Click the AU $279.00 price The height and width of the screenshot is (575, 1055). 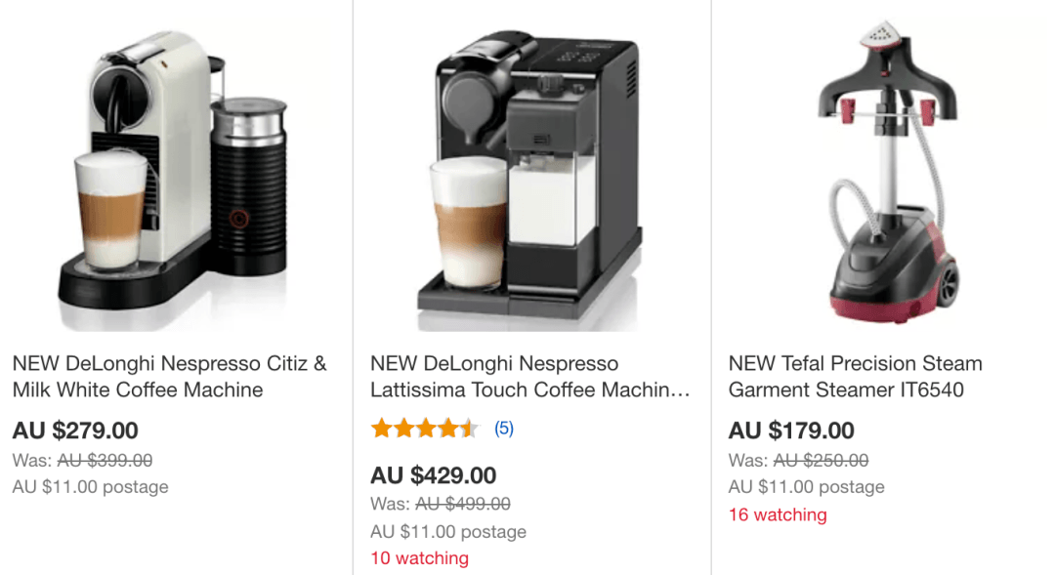point(75,431)
